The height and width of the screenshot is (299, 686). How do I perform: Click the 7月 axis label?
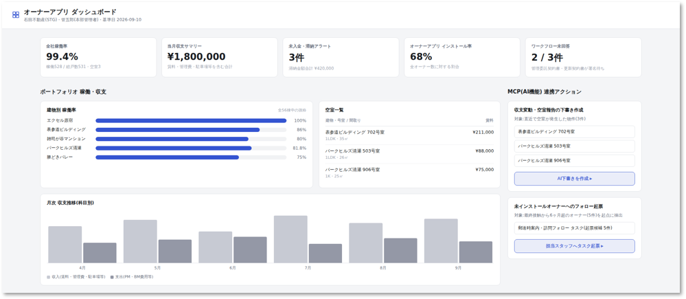[308, 268]
